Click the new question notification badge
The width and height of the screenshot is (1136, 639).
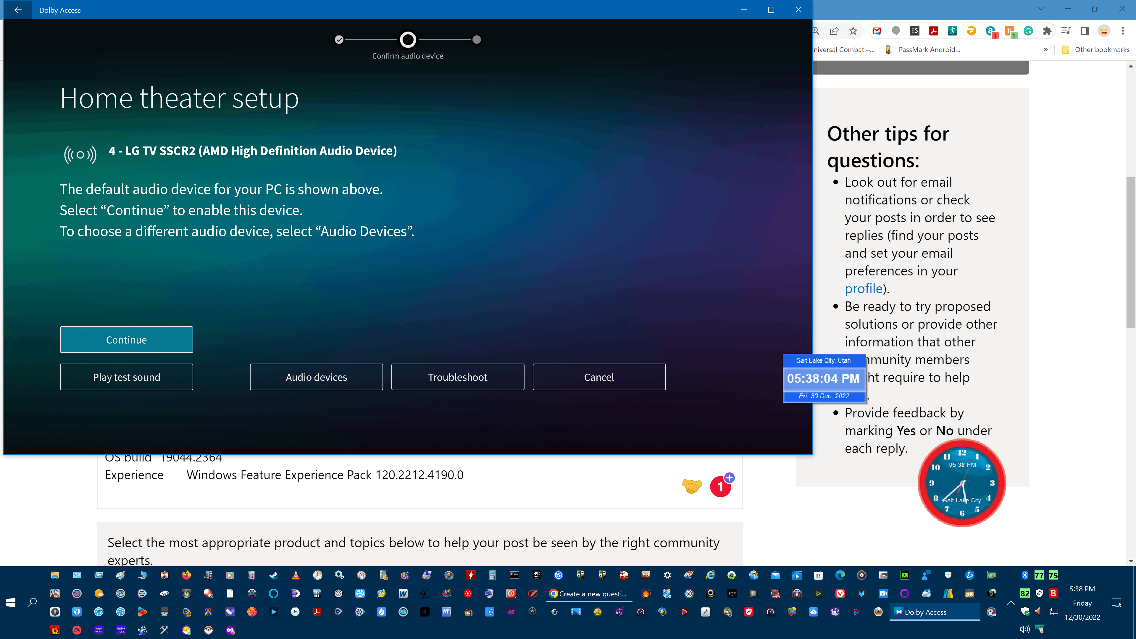(719, 486)
